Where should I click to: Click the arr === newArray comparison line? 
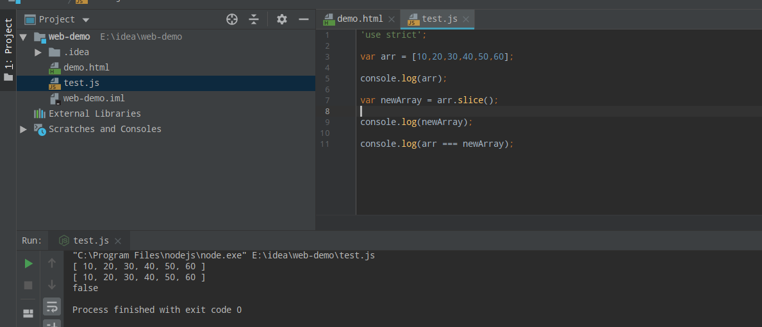(437, 144)
